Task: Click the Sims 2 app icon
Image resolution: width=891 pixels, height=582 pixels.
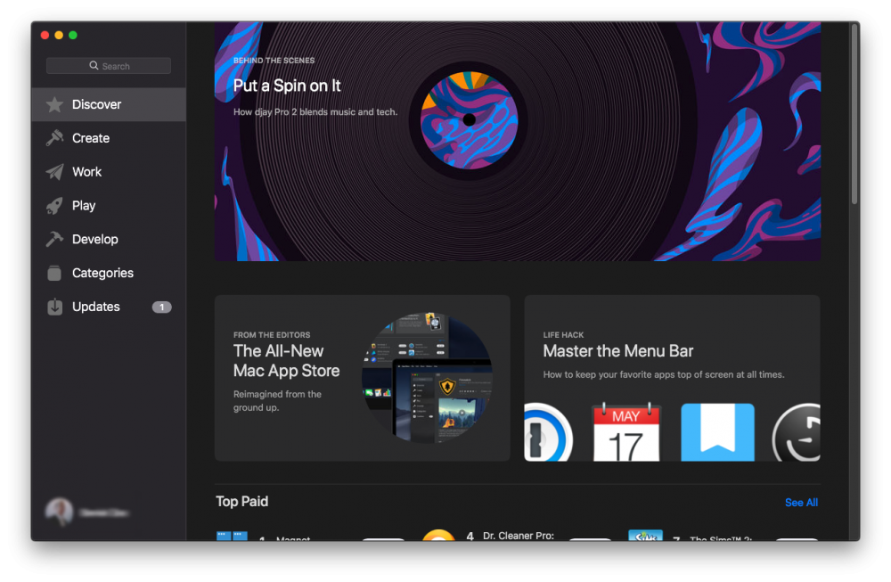Action: [x=645, y=535]
